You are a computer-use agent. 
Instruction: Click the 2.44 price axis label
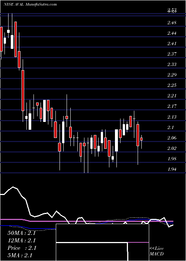tap(172, 33)
